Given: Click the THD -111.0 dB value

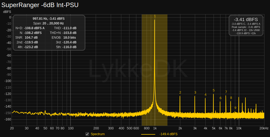Looking at the screenshot, I should [x=69, y=28].
